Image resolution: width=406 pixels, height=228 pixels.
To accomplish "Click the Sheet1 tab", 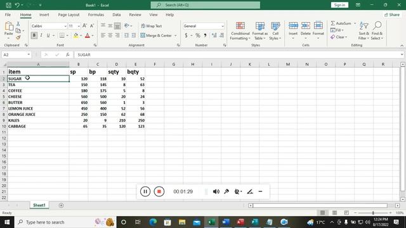I will pyautogui.click(x=39, y=205).
